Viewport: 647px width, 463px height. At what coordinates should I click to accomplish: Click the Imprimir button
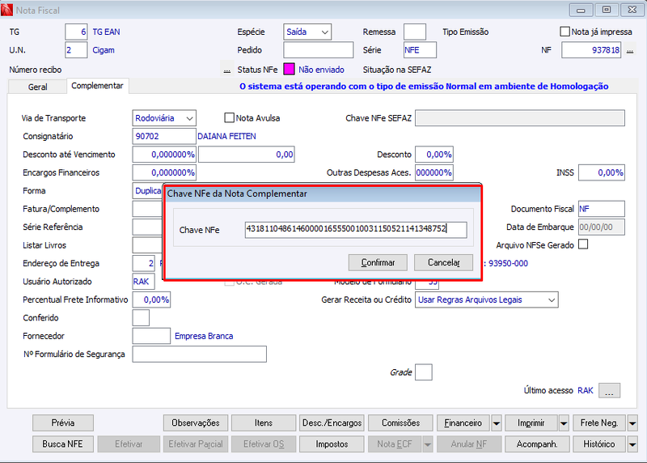[531, 423]
